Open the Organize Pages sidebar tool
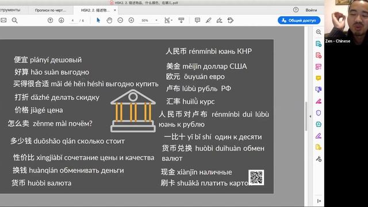Screen dimensions: 368x207 [x=319, y=67]
